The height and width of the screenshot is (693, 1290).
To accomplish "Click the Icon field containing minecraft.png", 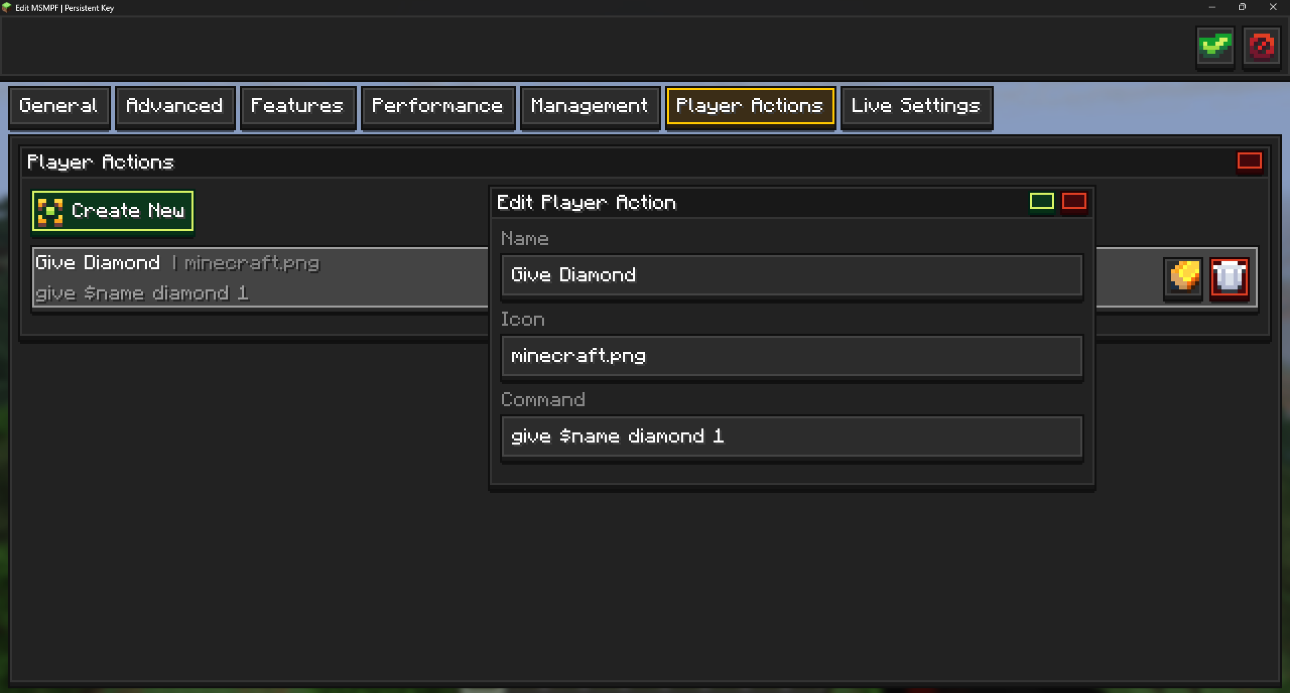I will pos(791,356).
